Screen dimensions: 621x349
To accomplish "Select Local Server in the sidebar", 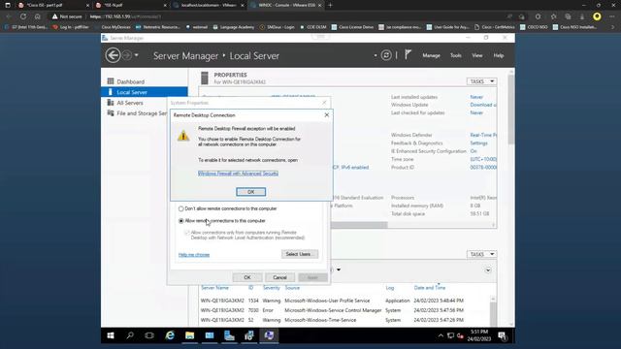I will coord(145,92).
